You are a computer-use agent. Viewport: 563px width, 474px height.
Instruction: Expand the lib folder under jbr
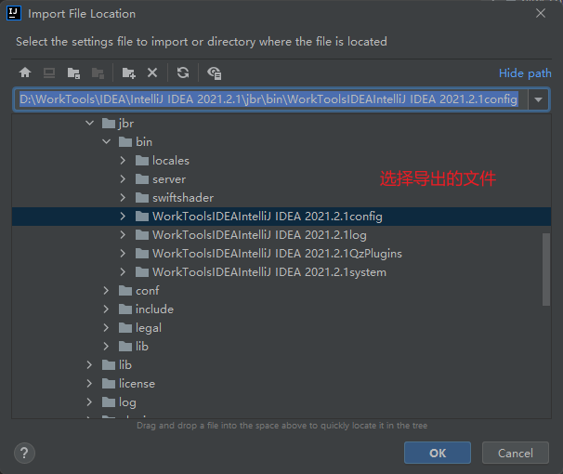[x=106, y=347]
